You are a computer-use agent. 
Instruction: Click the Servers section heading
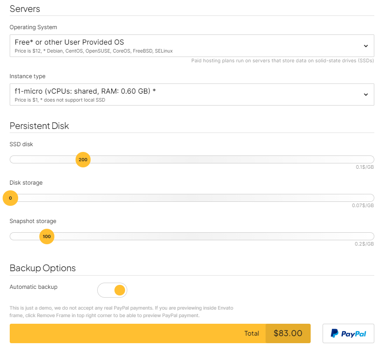click(25, 9)
